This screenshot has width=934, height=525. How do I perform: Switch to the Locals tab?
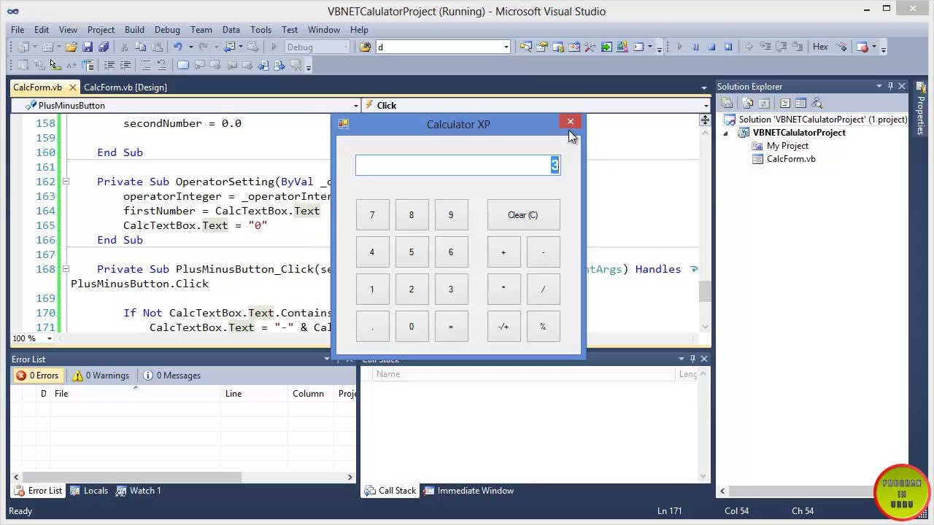coord(89,491)
